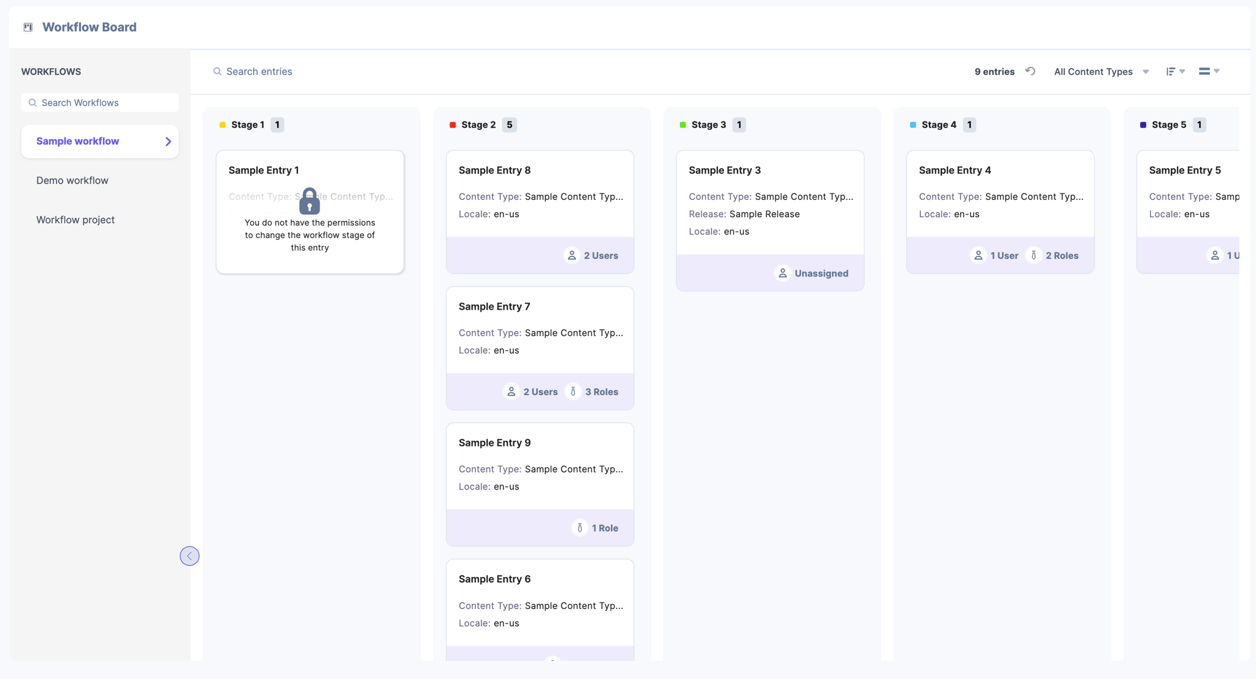Click the user icon on Sample Entry 8
The height and width of the screenshot is (679, 1256).
(x=572, y=255)
